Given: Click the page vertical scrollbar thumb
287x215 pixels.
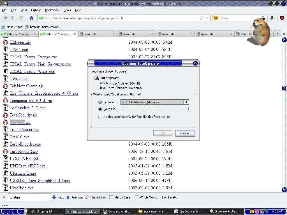Looking at the screenshot, I should coord(284,88).
